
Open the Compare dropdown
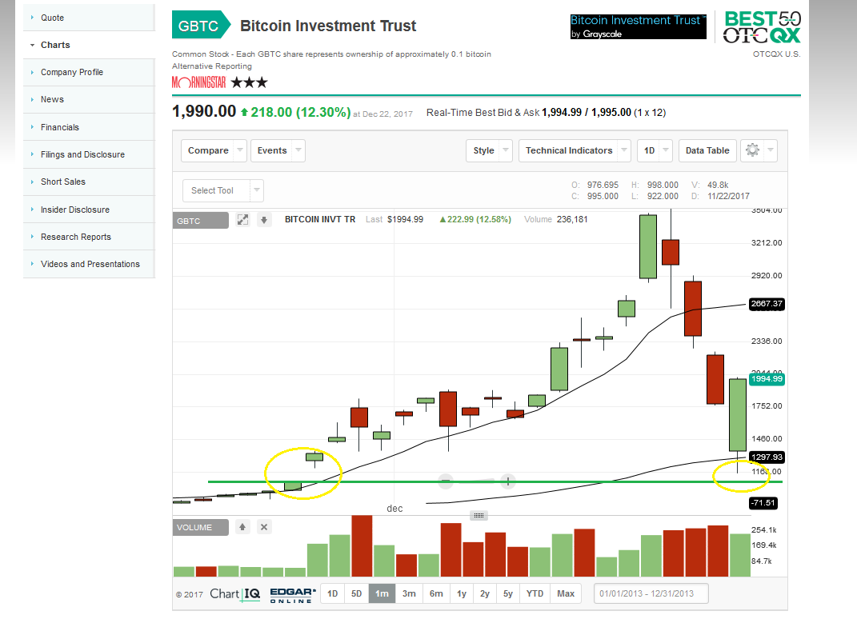pyautogui.click(x=214, y=150)
